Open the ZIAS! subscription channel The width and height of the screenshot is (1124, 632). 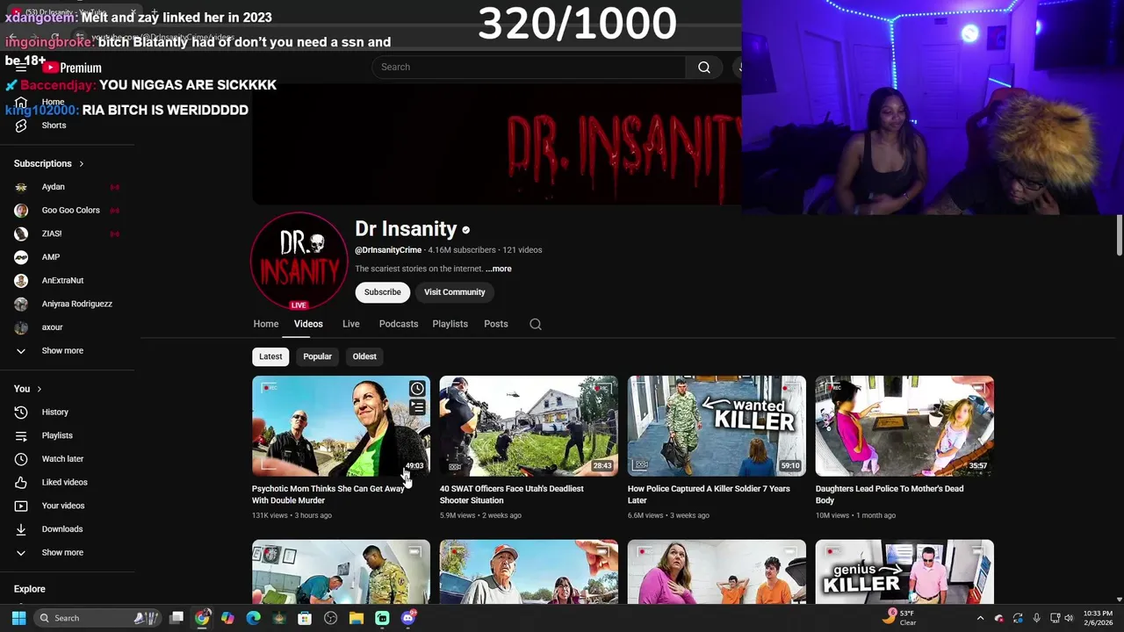click(x=51, y=233)
